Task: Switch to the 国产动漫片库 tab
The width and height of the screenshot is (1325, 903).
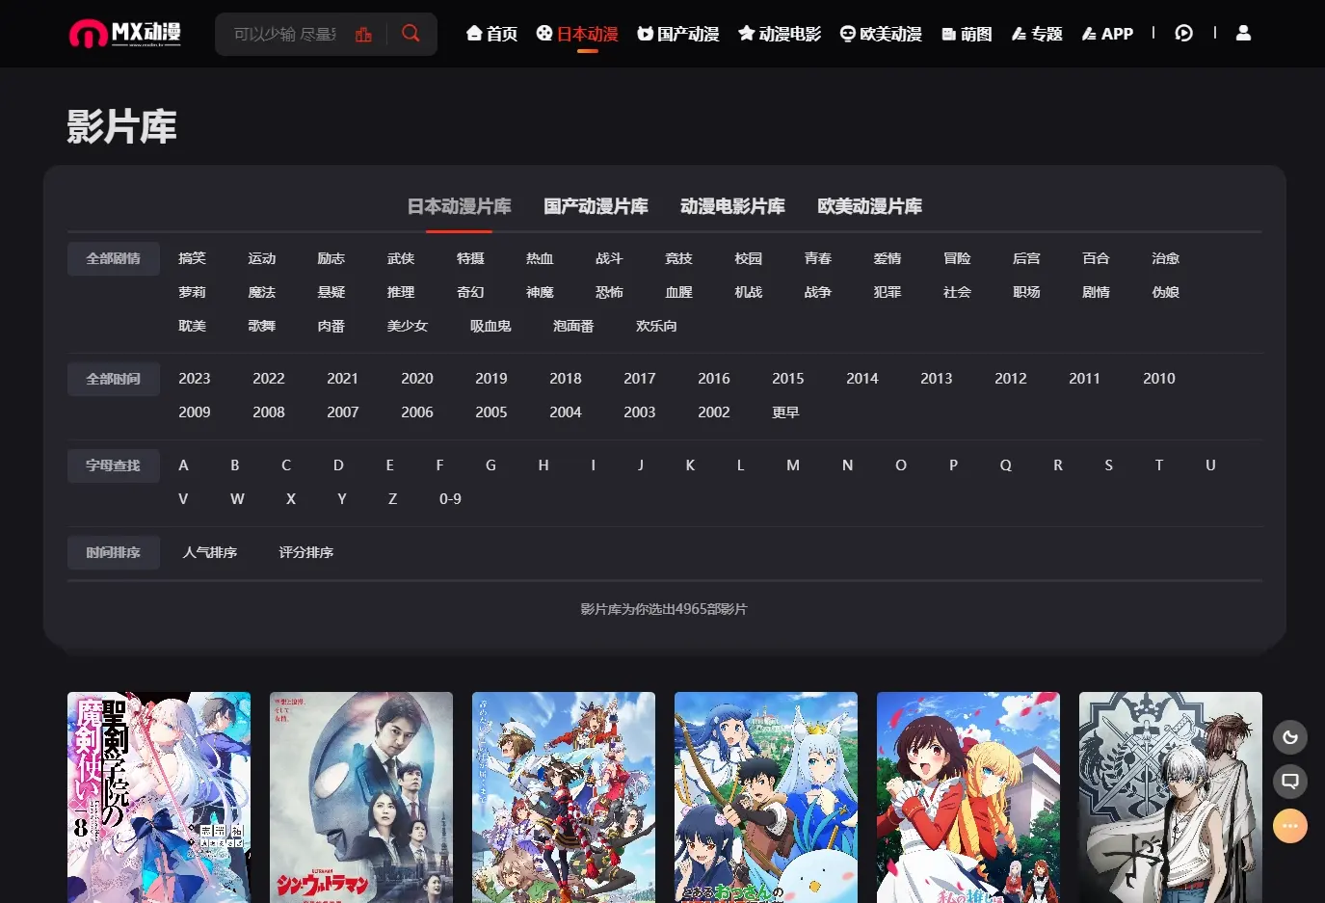Action: click(x=595, y=206)
